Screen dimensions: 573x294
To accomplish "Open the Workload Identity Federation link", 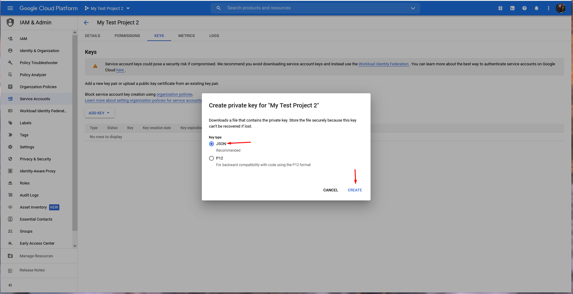I will (383, 64).
